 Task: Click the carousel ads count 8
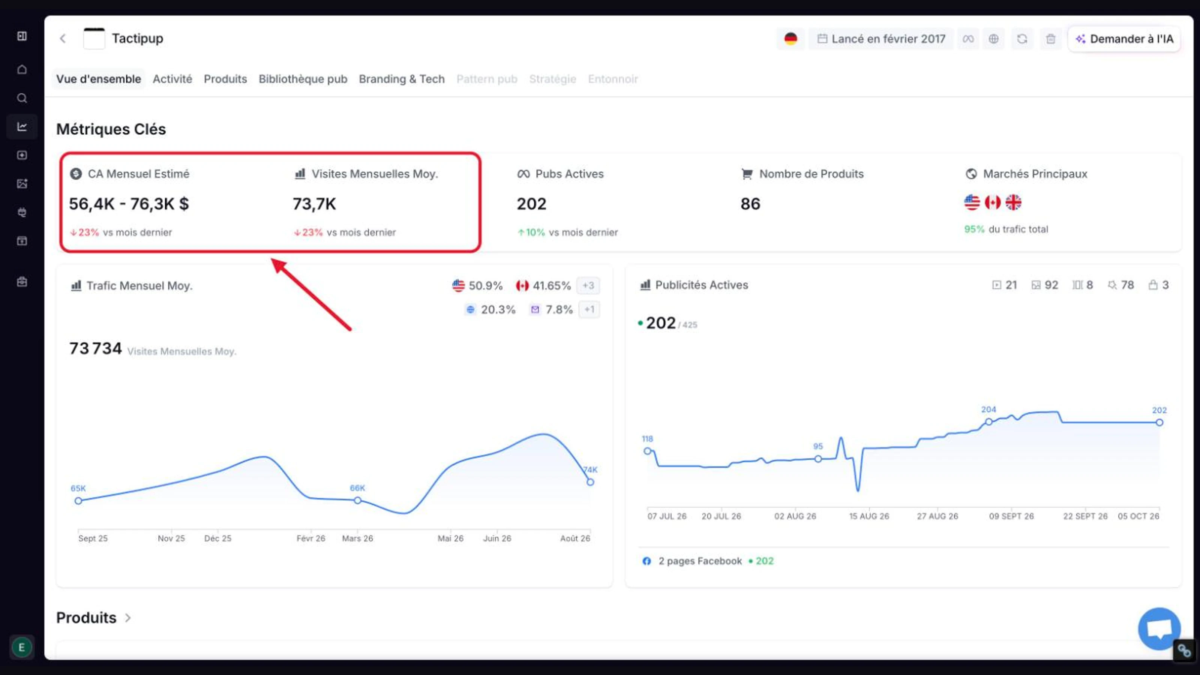(x=1083, y=285)
